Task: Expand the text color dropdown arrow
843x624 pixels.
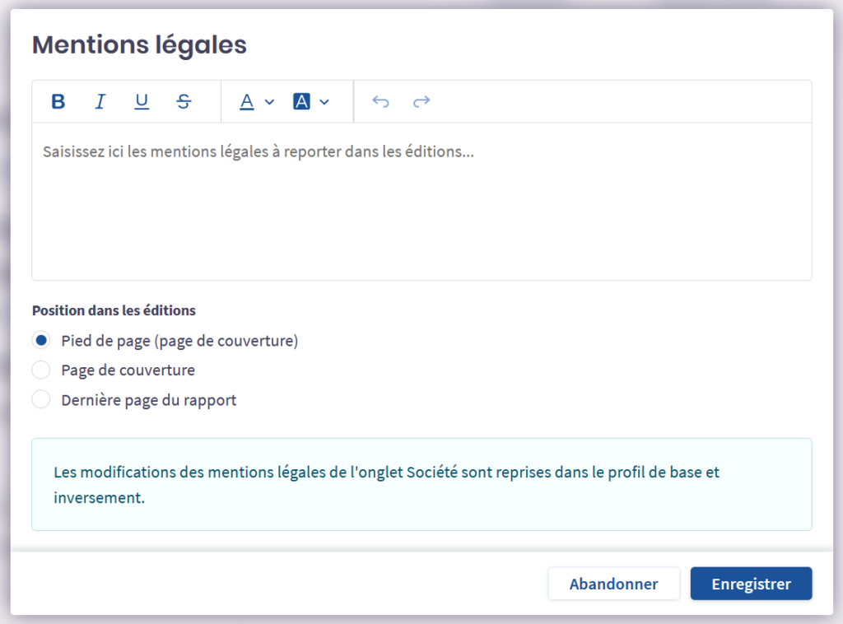Action: pyautogui.click(x=269, y=102)
